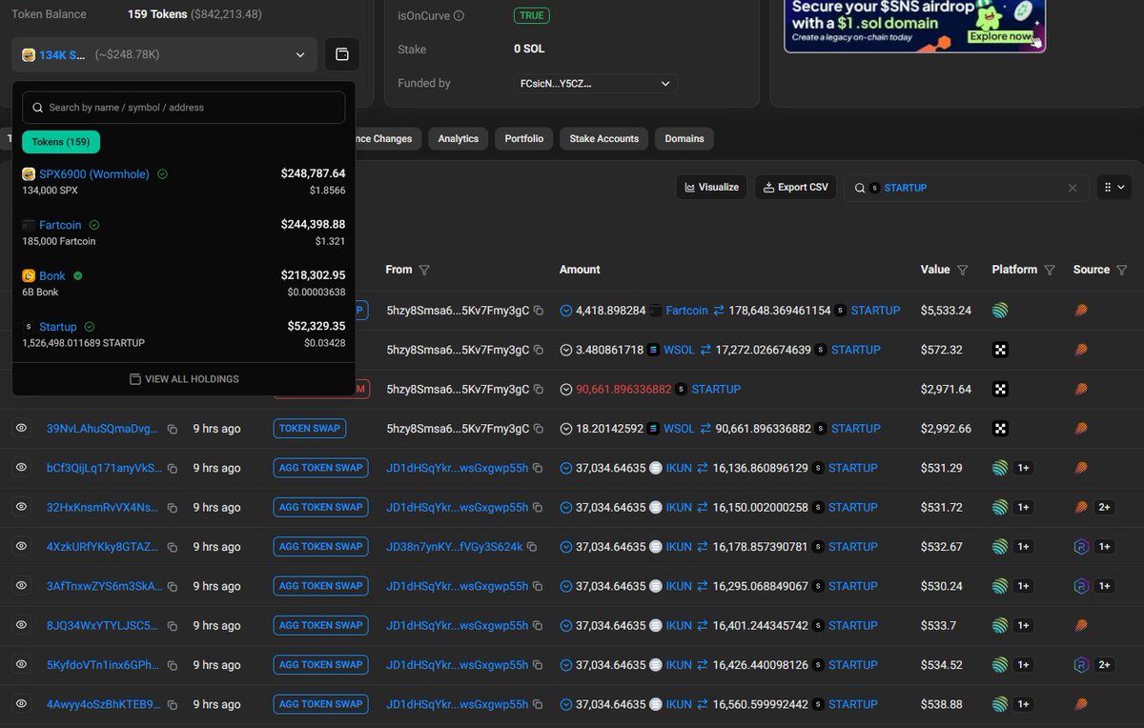1144x728 pixels.
Task: Copy signature bCf3QijLq171anyVkS
Action: [173, 469]
